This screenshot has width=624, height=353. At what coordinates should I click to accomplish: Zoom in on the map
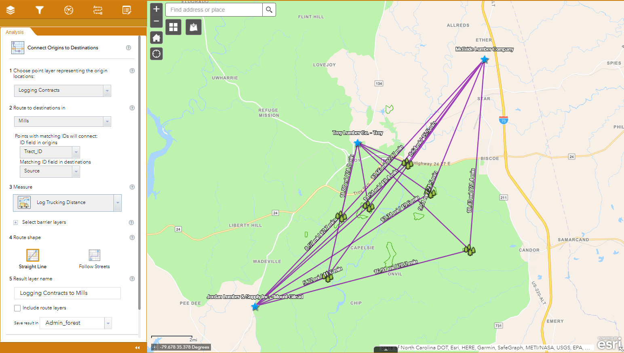[x=156, y=9]
